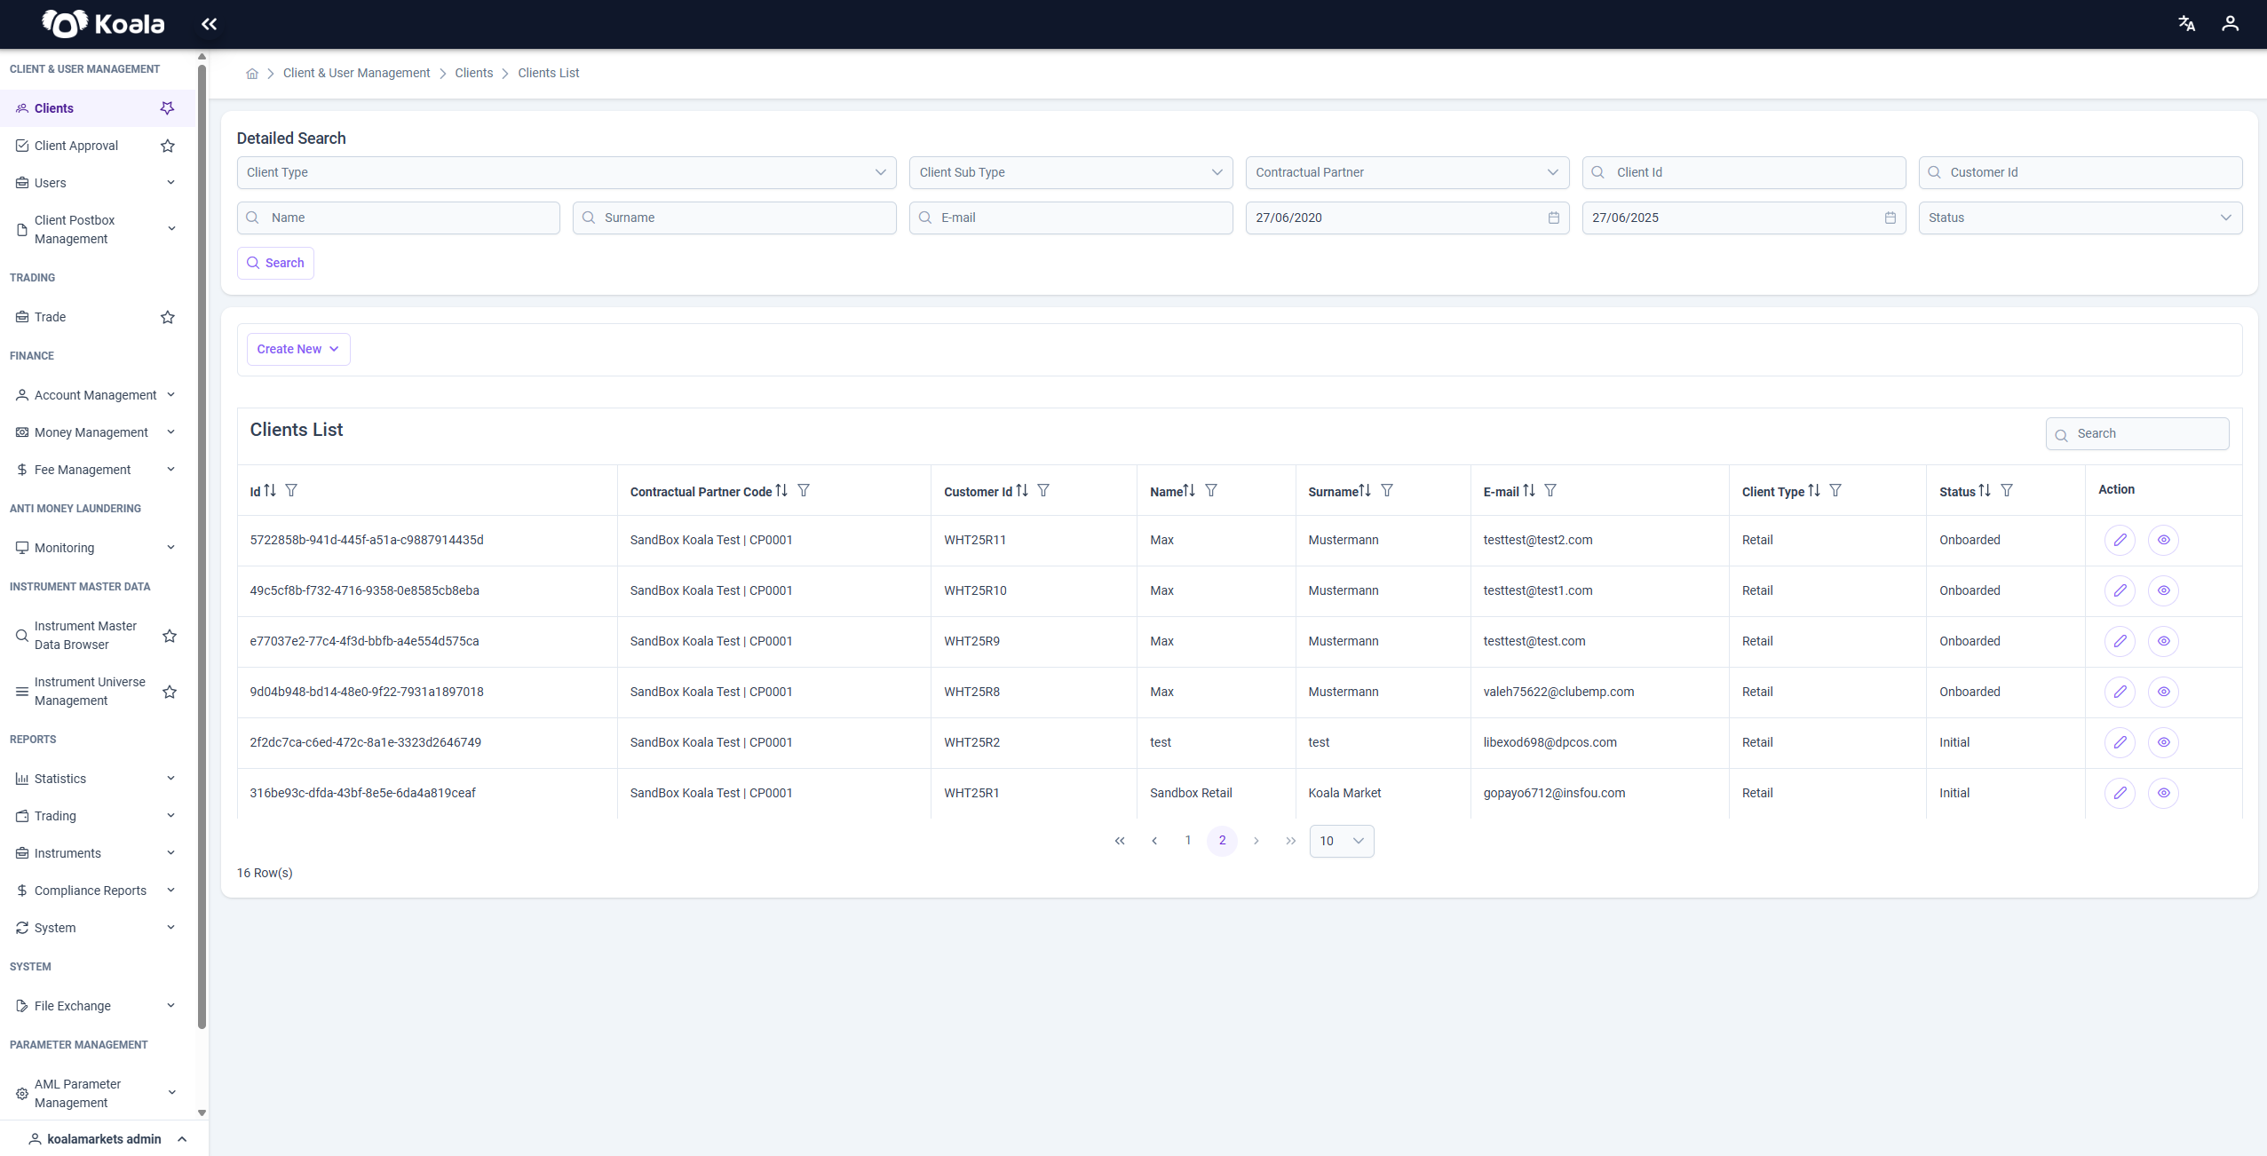Star the Instrument Universe Management item
Viewport: 2267px width, 1156px height.
coord(170,692)
